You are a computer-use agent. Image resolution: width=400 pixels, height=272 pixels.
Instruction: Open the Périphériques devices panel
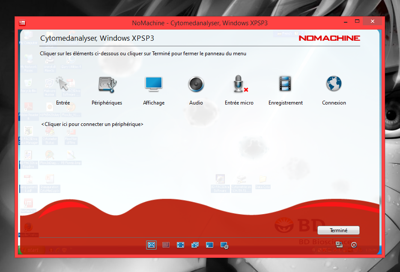click(x=107, y=90)
